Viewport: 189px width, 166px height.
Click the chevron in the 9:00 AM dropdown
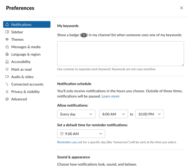[x=101, y=134]
